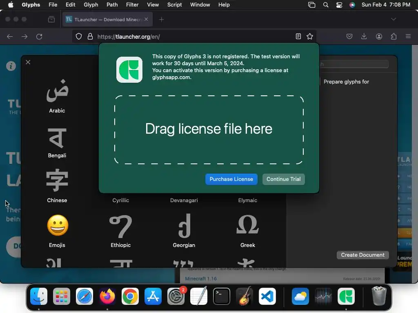Viewport: 418px width, 313px height.
Task: Select the Arabic script icon
Action: pyautogui.click(x=57, y=91)
